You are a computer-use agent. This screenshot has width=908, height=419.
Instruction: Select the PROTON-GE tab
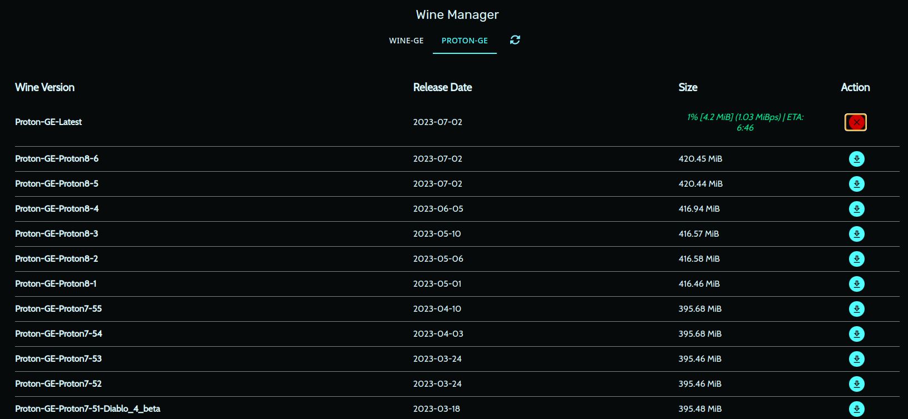point(465,41)
